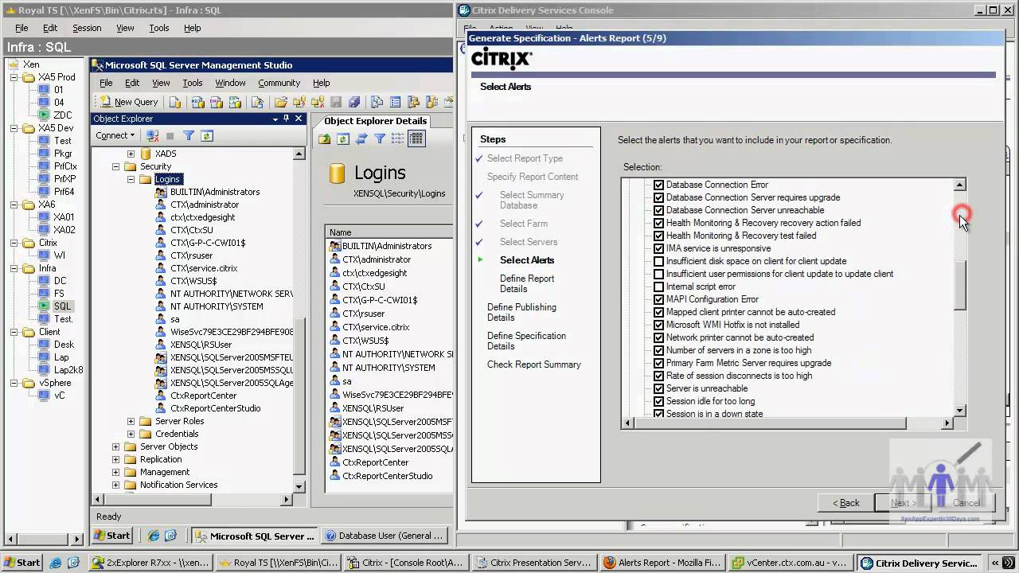Open Tools menu in Royal TS

(159, 28)
